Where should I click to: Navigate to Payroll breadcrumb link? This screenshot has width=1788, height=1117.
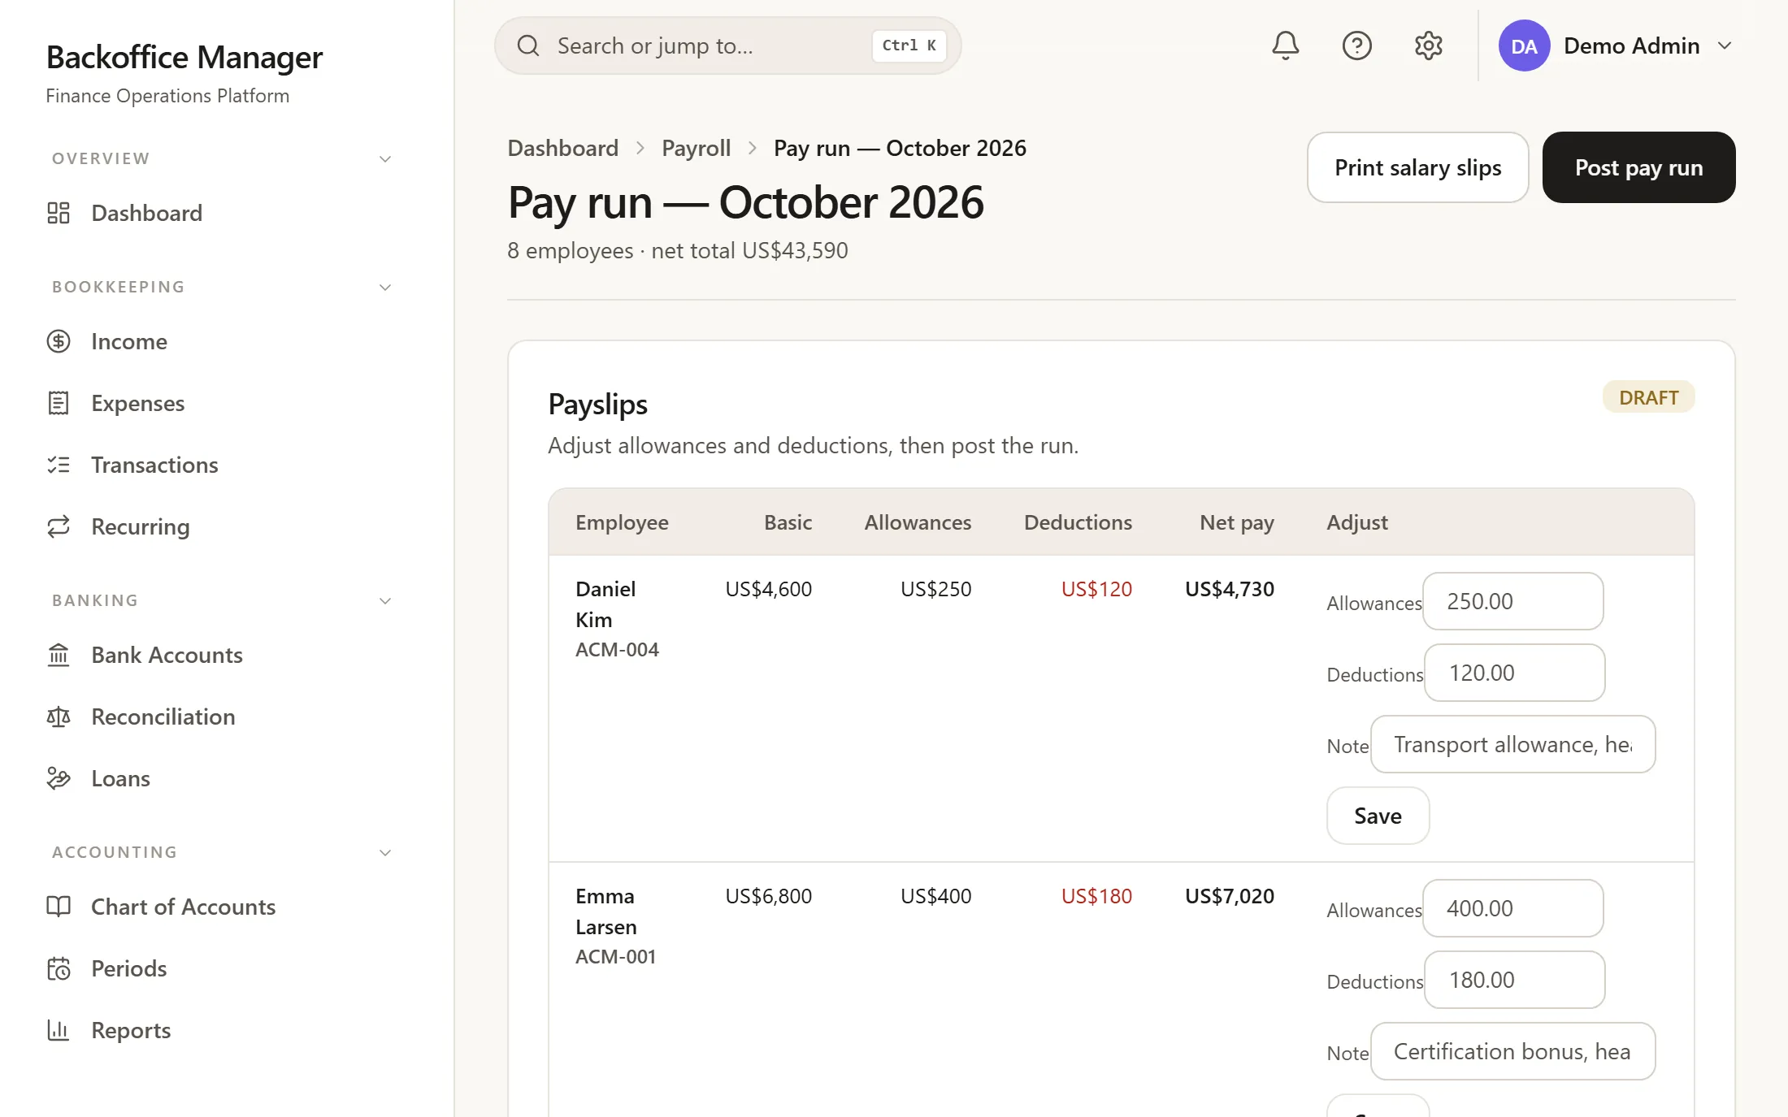696,148
